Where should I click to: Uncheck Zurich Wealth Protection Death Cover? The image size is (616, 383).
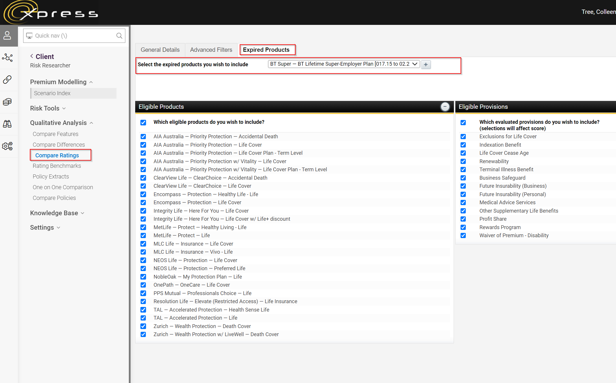coord(143,326)
